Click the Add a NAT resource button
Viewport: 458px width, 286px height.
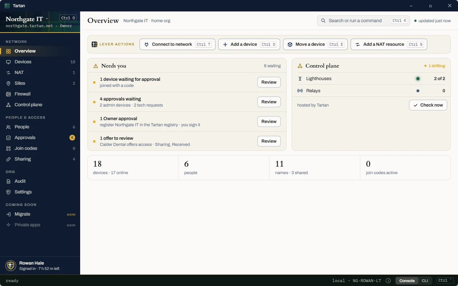pyautogui.click(x=389, y=44)
